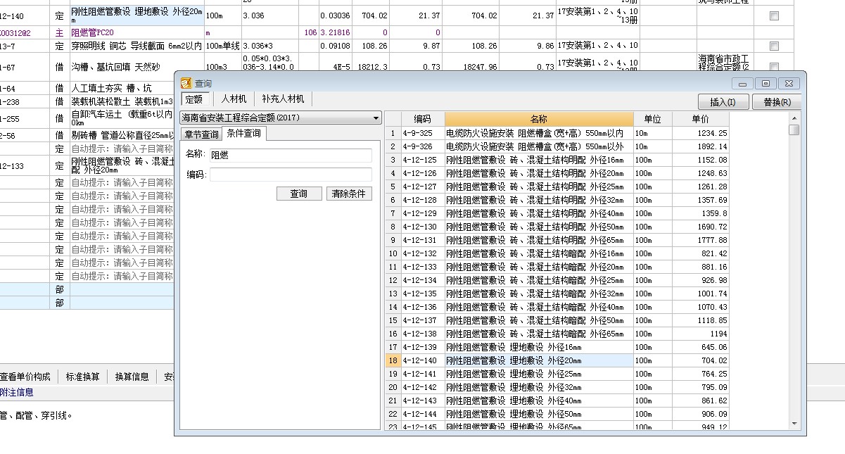Select result row 4-12-129
The height and width of the screenshot is (454, 845).
click(x=557, y=213)
